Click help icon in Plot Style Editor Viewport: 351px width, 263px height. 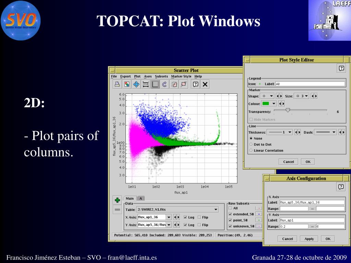click(341, 68)
